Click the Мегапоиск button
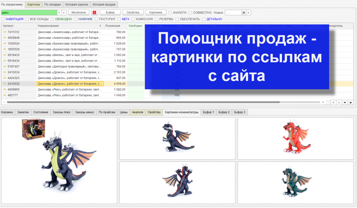 (x=79, y=13)
